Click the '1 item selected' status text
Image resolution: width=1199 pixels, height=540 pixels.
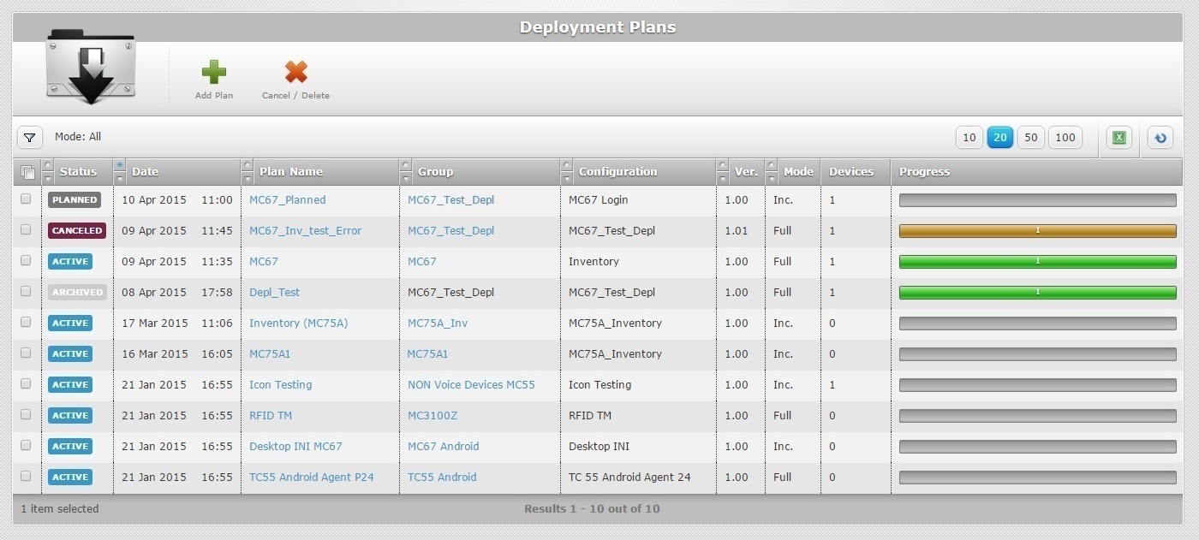tap(60, 508)
